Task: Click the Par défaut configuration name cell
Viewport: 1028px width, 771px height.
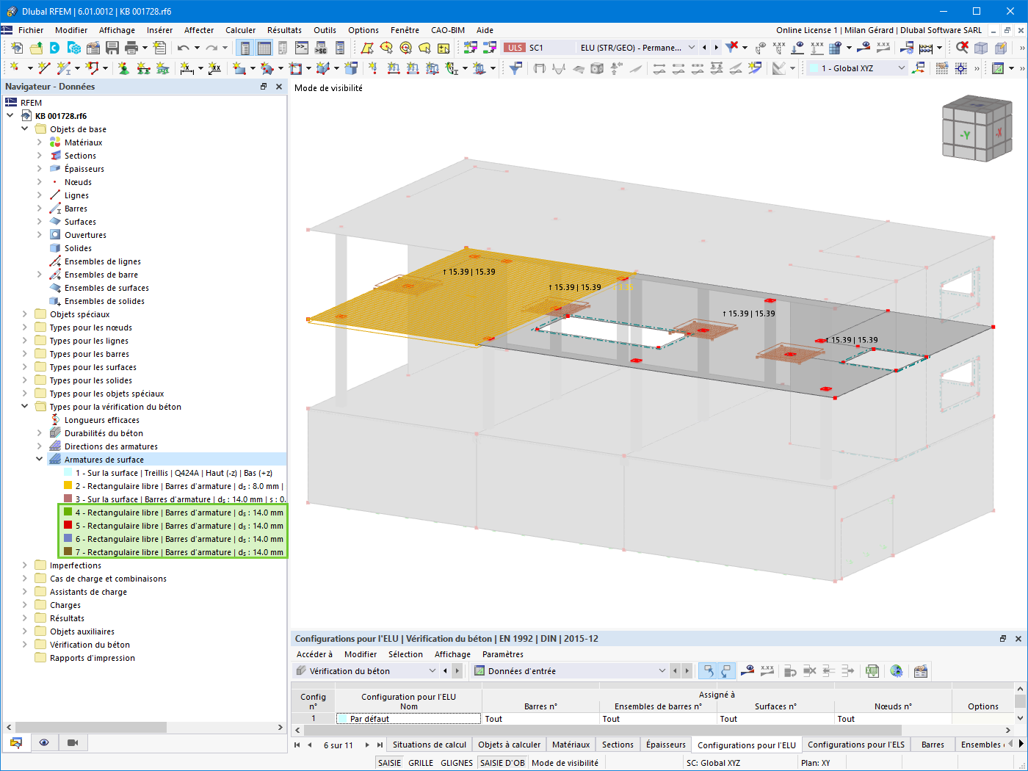Action: [408, 719]
